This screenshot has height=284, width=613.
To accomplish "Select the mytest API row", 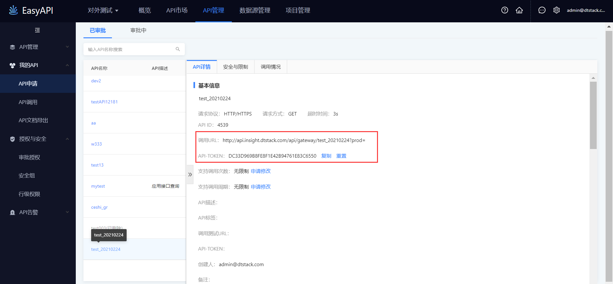I will point(134,186).
